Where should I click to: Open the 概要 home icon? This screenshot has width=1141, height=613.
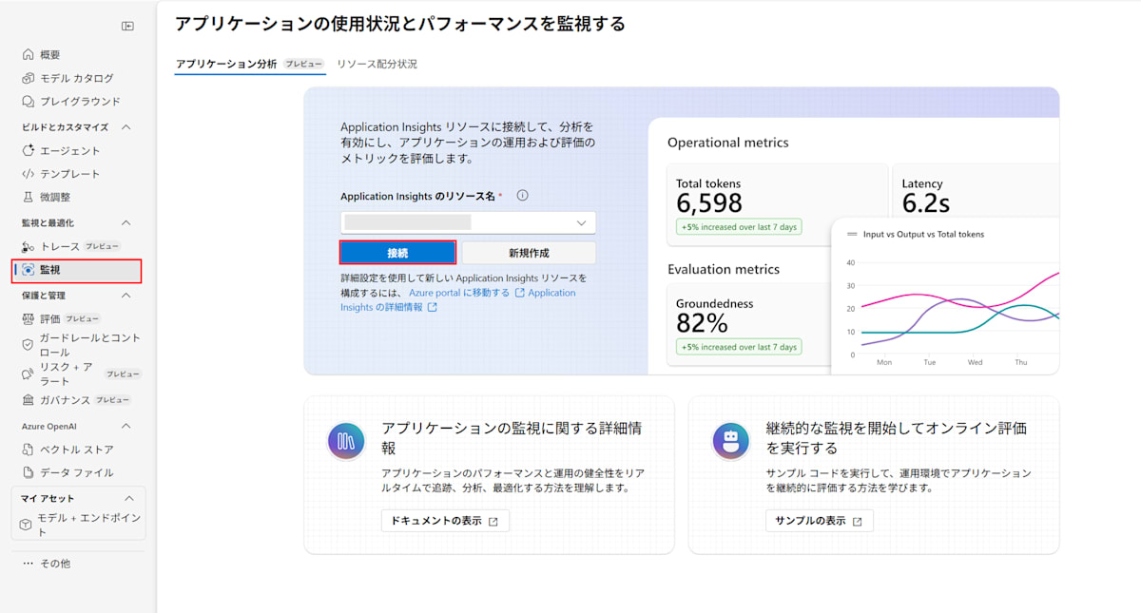[29, 55]
